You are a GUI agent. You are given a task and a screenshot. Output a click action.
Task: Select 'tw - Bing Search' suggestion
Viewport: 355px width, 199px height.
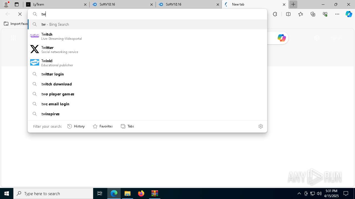tap(147, 24)
